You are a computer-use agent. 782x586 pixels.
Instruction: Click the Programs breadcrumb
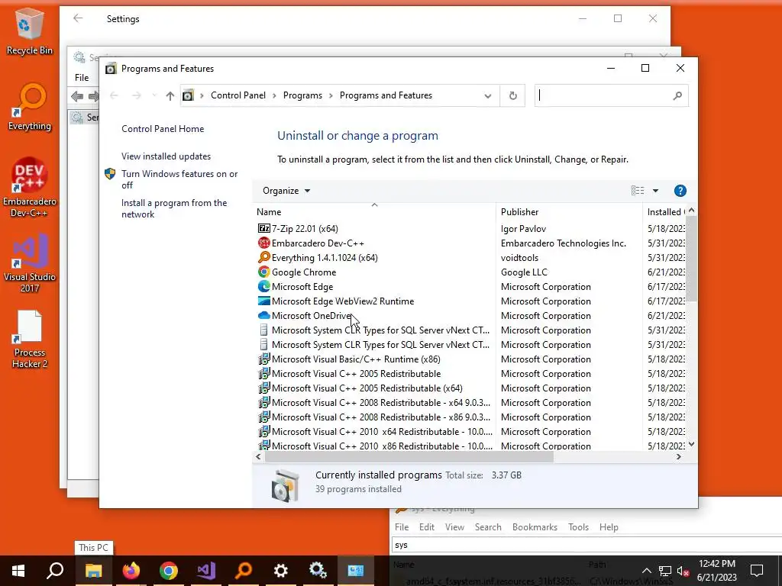tap(302, 95)
